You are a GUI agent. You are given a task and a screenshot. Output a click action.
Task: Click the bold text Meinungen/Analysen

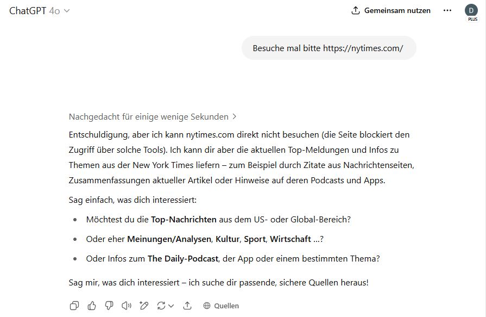click(x=169, y=239)
